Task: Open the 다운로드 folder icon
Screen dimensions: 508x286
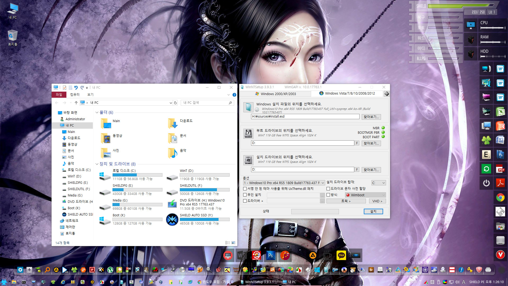Action: point(173,123)
